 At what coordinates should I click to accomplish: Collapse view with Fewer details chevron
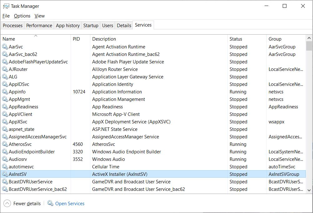click(7, 203)
